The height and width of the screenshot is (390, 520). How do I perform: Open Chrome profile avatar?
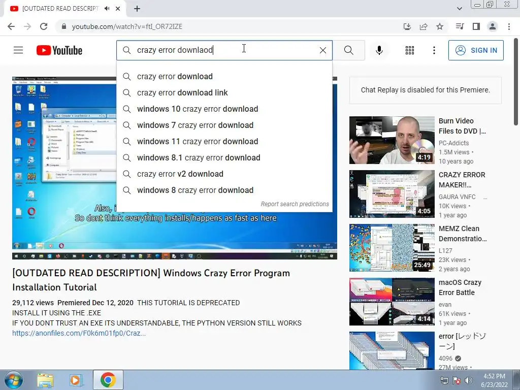click(x=493, y=26)
